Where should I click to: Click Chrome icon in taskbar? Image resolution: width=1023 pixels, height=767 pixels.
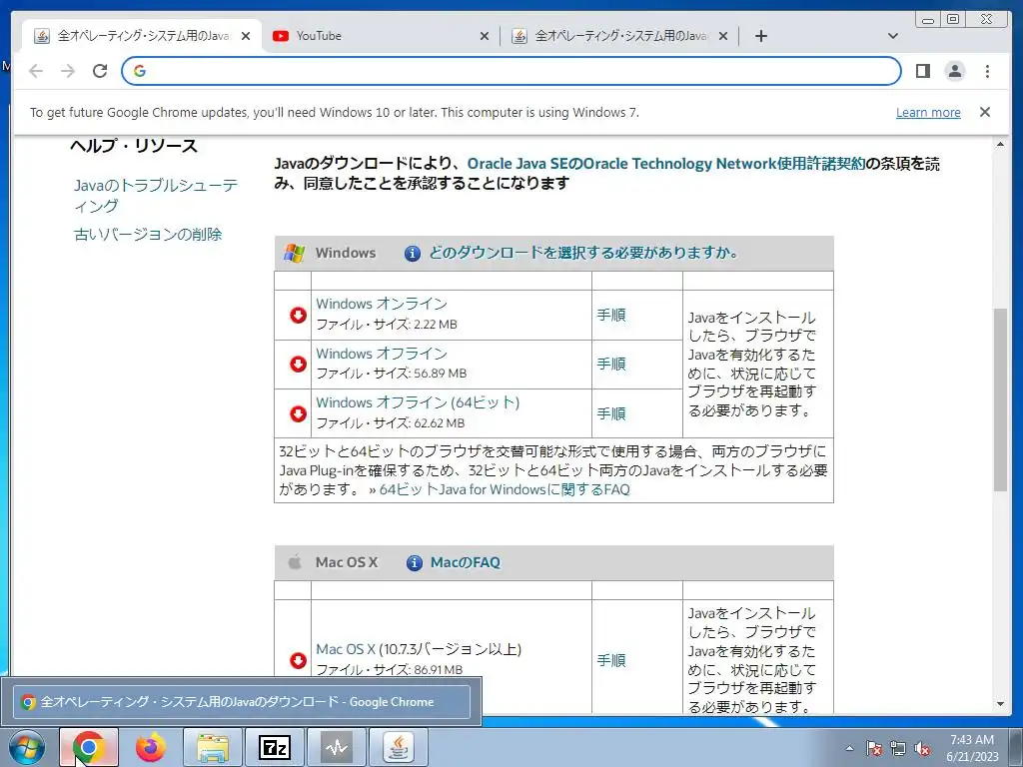click(x=89, y=747)
